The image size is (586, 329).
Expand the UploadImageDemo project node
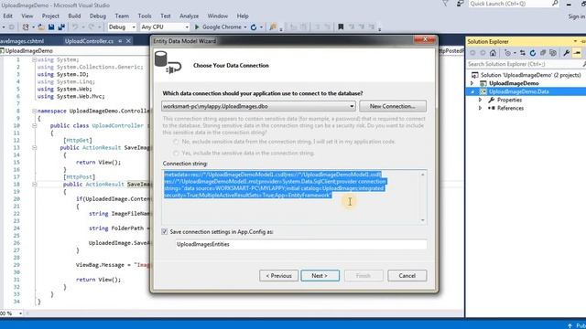(x=472, y=83)
